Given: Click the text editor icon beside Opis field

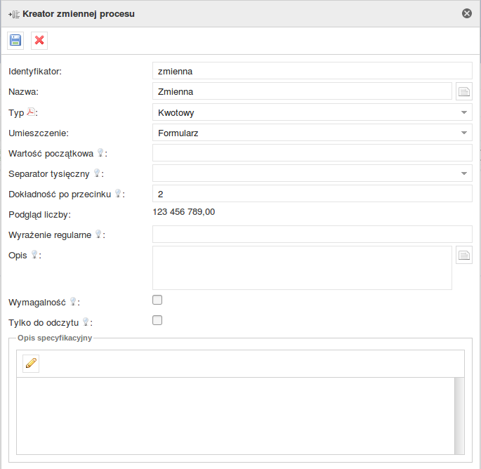Looking at the screenshot, I should point(463,255).
